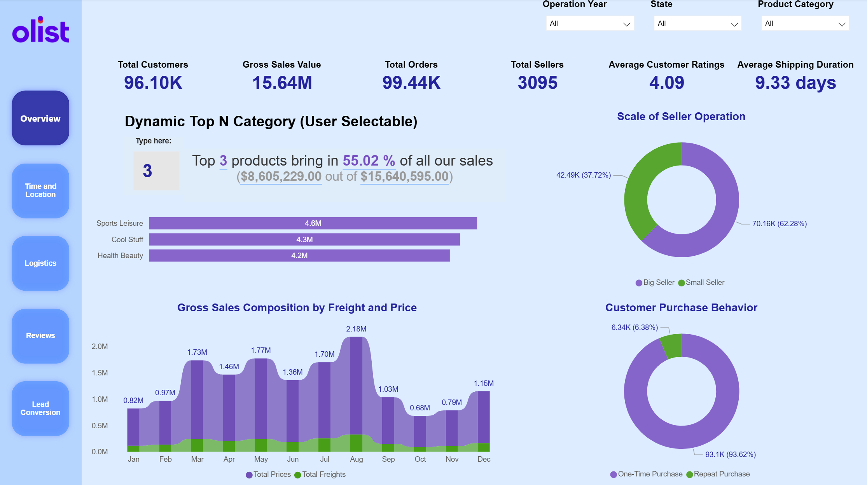Image resolution: width=867 pixels, height=485 pixels.
Task: Click the Total Prices legend marker
Action: click(249, 475)
